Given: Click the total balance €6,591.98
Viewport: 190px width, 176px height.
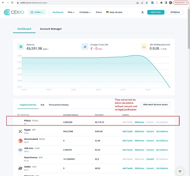Looking at the screenshot, I should (34, 49).
